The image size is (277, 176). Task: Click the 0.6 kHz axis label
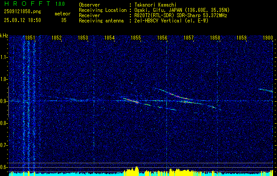[4, 167]
